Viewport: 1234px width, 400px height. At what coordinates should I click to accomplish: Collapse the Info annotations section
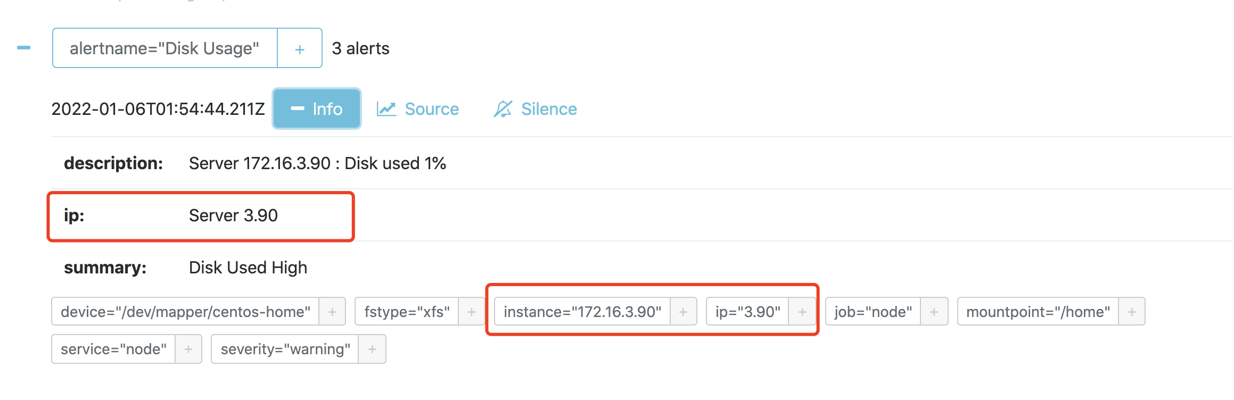(x=317, y=109)
